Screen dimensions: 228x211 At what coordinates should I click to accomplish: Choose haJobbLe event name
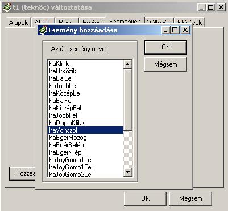(85, 86)
